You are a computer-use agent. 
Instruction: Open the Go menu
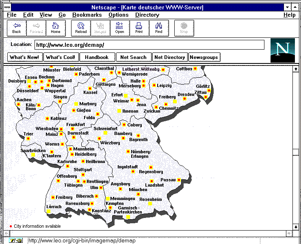62,15
